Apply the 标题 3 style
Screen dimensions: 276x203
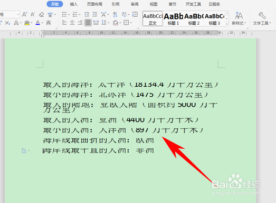click(215, 18)
